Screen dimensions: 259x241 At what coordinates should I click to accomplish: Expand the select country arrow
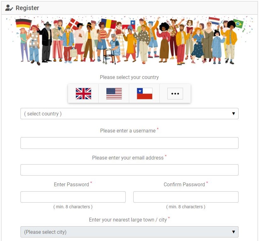click(x=233, y=114)
